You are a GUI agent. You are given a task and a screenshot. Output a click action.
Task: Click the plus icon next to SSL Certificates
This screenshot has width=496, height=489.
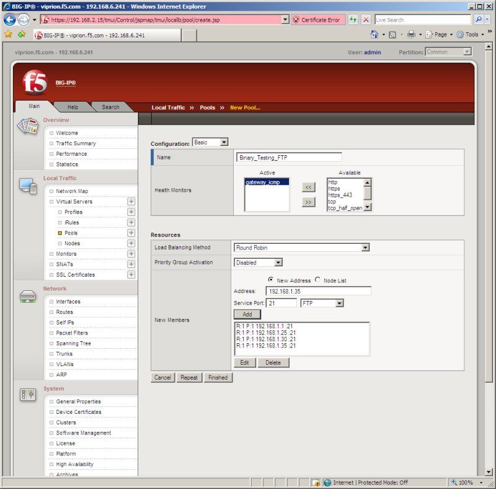pos(131,274)
